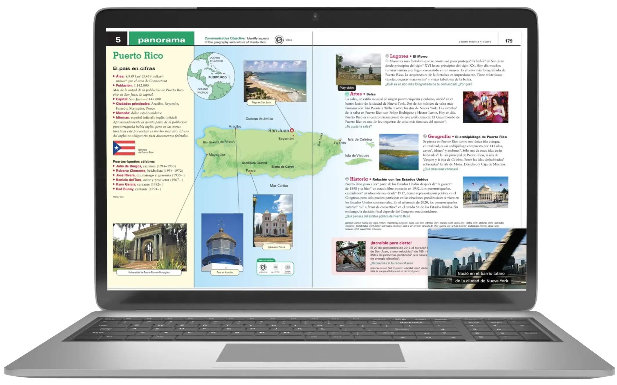
Task: Click the 'Cordillera Central' map label
Action: (x=254, y=163)
